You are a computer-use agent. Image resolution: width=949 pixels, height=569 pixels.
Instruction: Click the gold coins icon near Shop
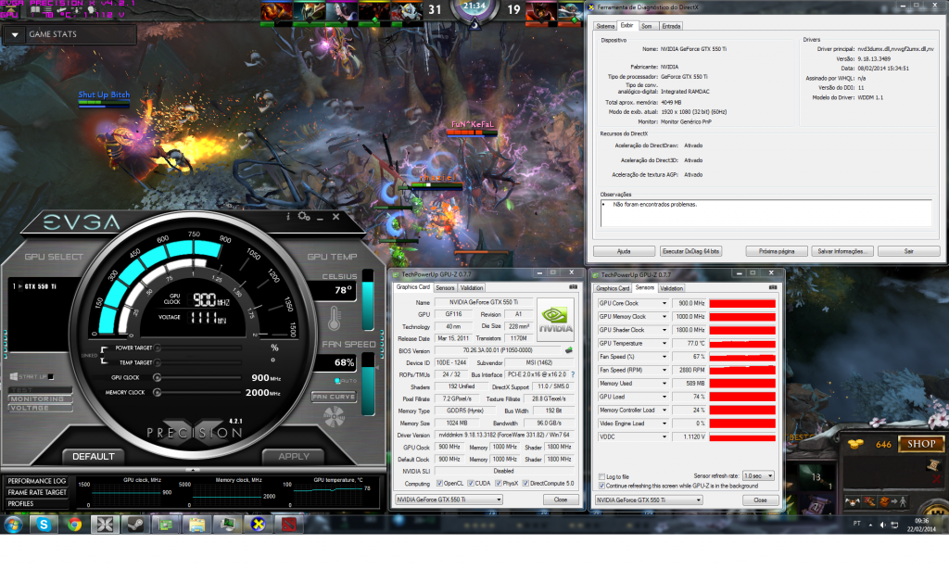tap(855, 444)
